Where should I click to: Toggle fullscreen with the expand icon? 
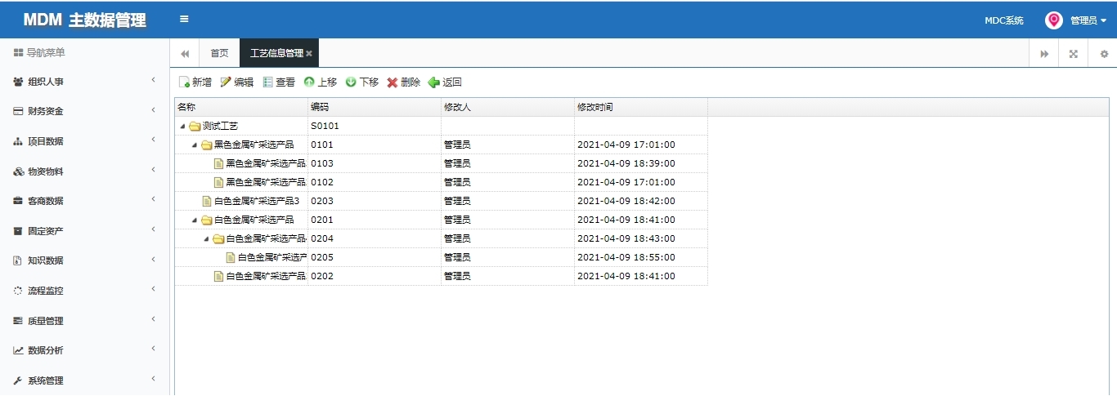1074,53
